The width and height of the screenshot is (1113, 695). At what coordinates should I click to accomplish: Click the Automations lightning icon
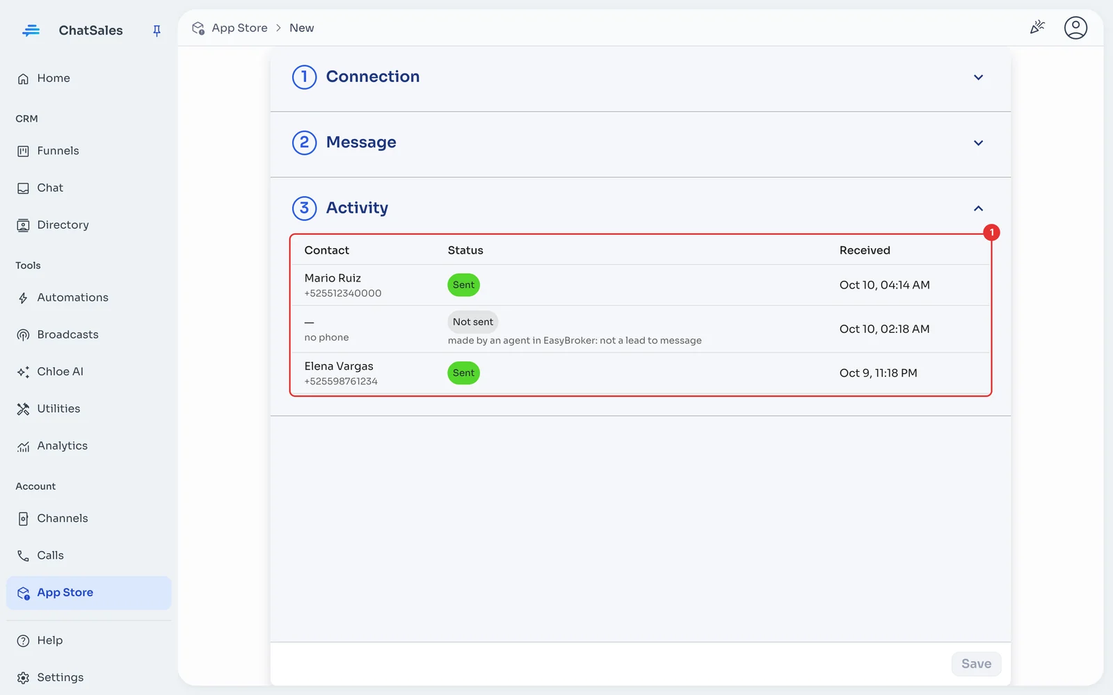[23, 298]
